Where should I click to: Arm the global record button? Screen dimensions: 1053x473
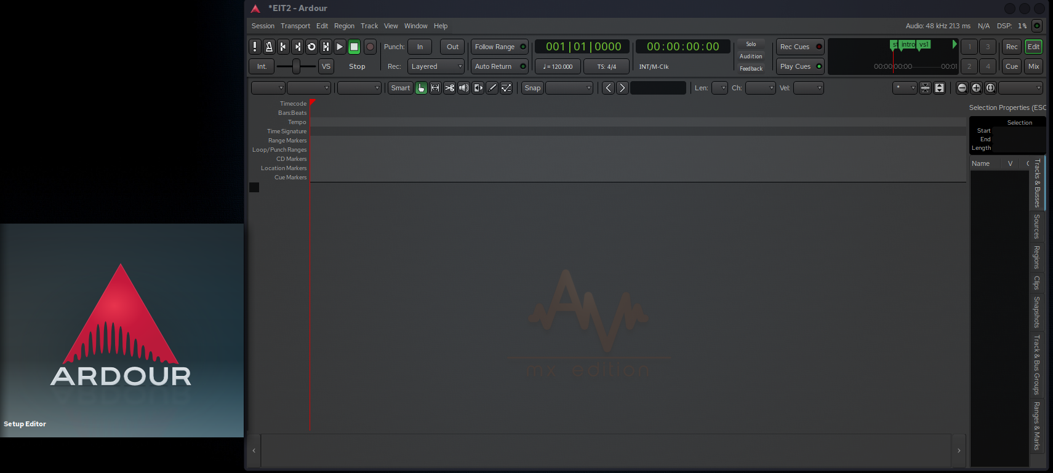(370, 47)
